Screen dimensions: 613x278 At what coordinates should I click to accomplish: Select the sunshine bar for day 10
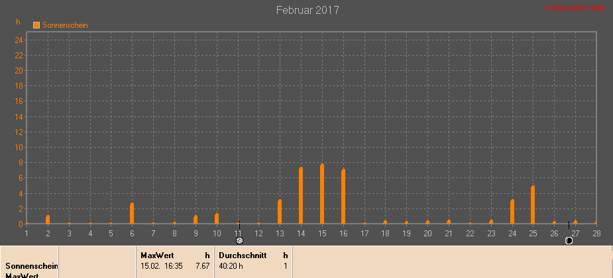coord(217,218)
